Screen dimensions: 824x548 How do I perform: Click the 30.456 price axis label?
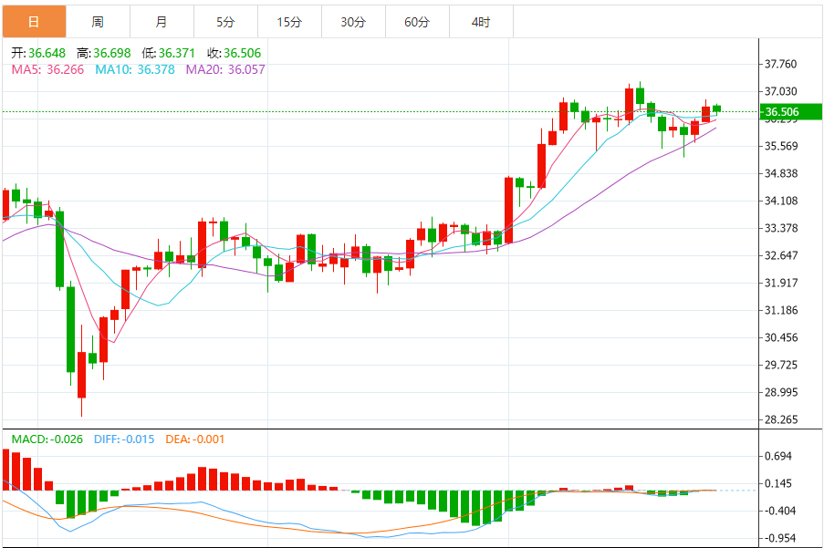(x=780, y=337)
